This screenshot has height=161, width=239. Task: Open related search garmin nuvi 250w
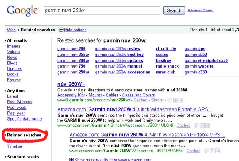pyautogui.click(x=73, y=72)
